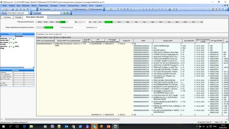This screenshot has height=129, width=229.
Task: Open a document with the folder toolbar icon
Action: [6, 9]
